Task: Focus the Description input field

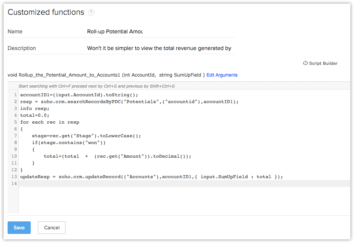Action: click(x=159, y=48)
